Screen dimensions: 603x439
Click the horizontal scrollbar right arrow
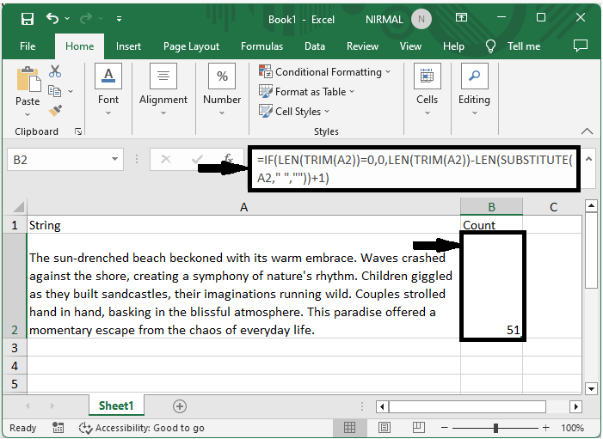[x=575, y=406]
